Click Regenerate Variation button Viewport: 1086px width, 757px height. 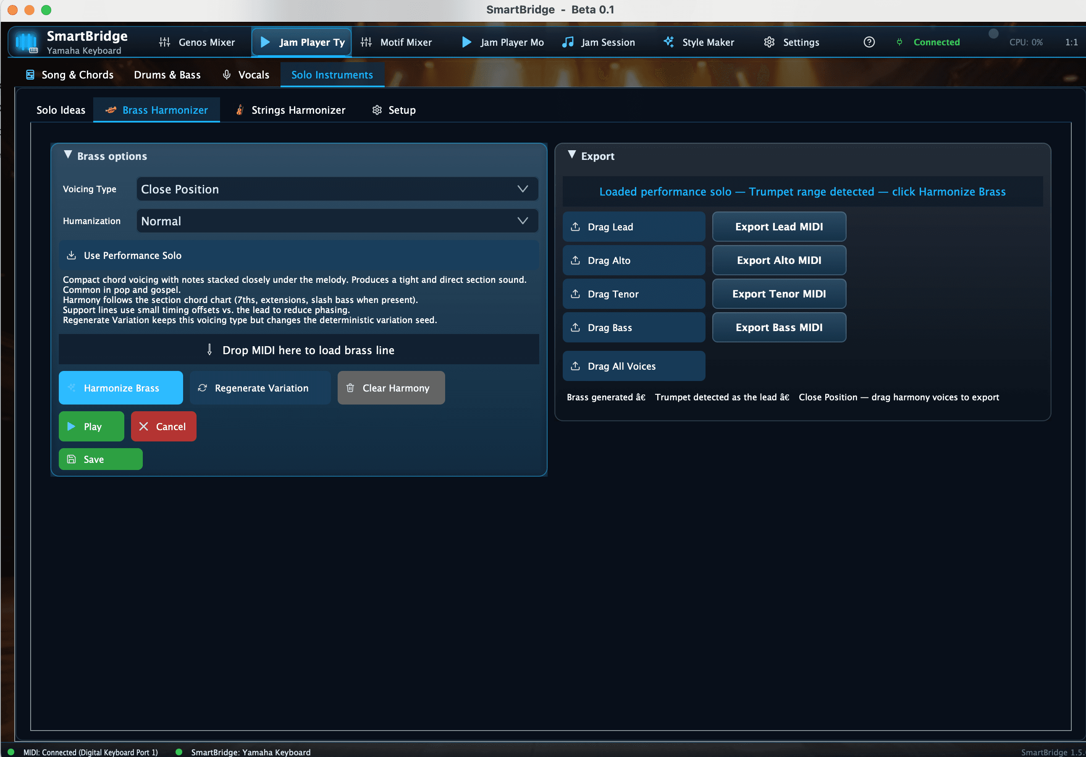click(260, 387)
